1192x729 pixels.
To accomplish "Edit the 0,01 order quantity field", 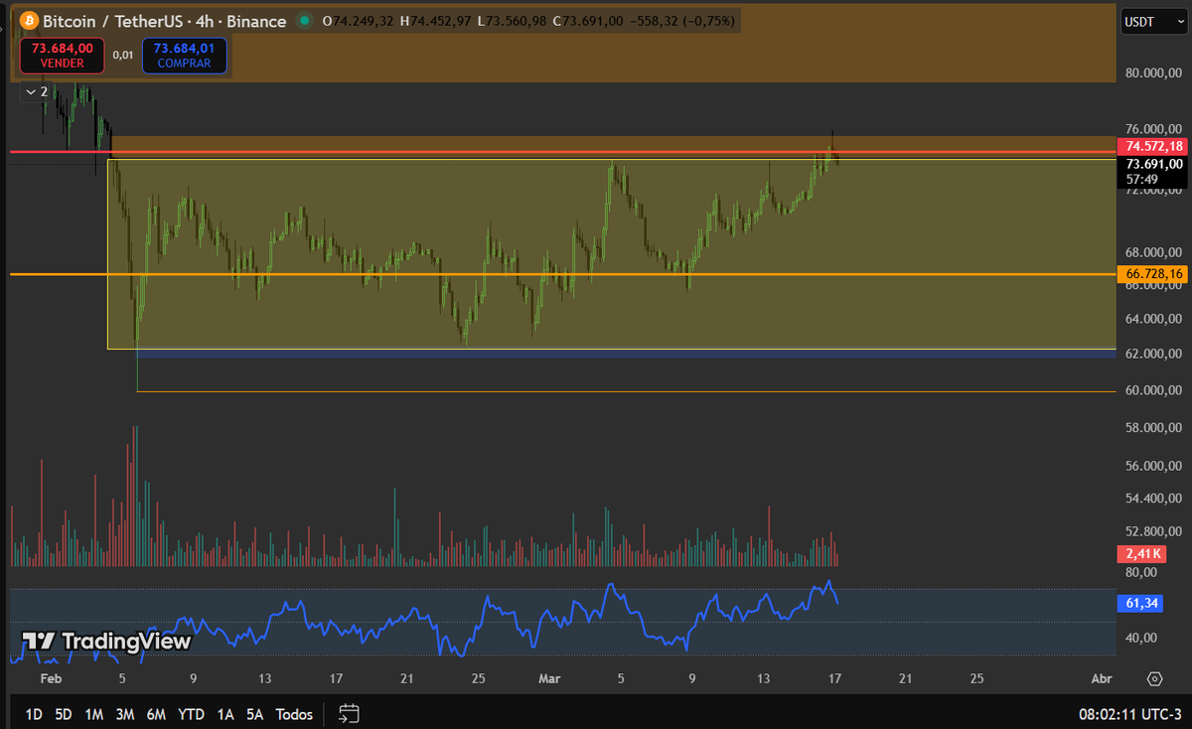I will (x=123, y=56).
